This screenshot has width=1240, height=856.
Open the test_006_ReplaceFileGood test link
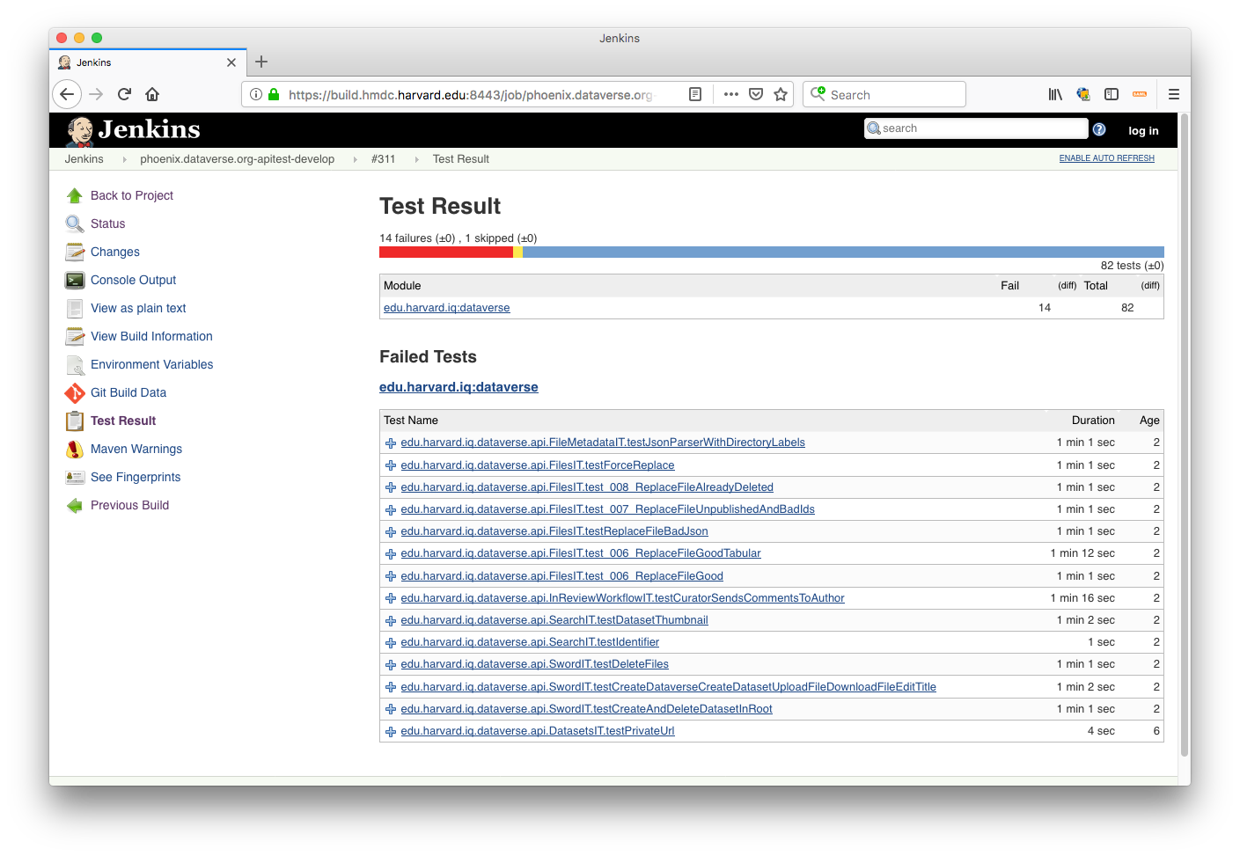(x=561, y=576)
